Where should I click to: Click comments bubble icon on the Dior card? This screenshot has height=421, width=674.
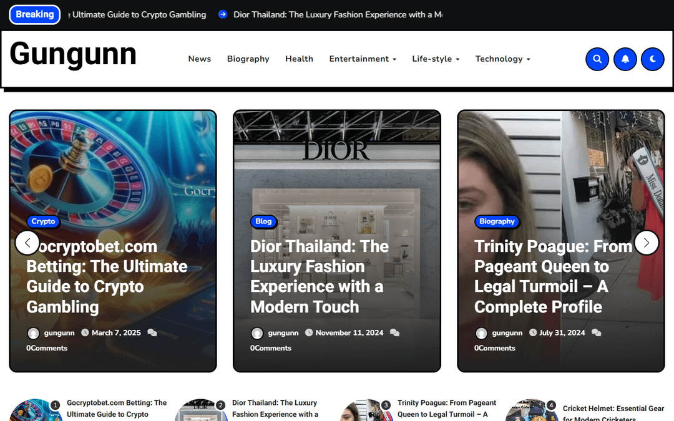click(394, 332)
